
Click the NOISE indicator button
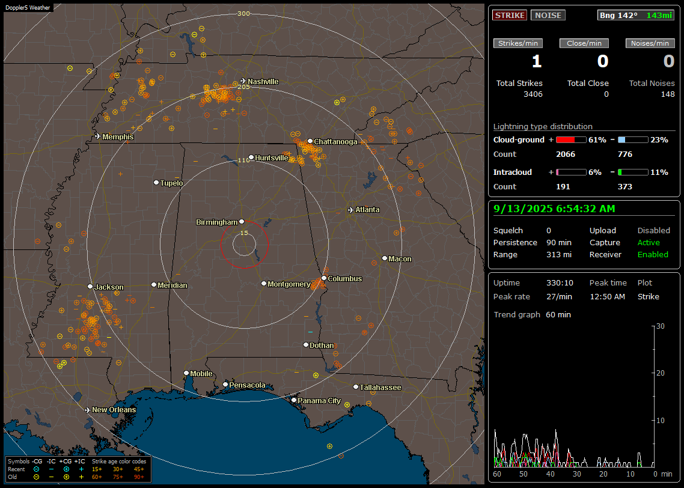coord(548,15)
